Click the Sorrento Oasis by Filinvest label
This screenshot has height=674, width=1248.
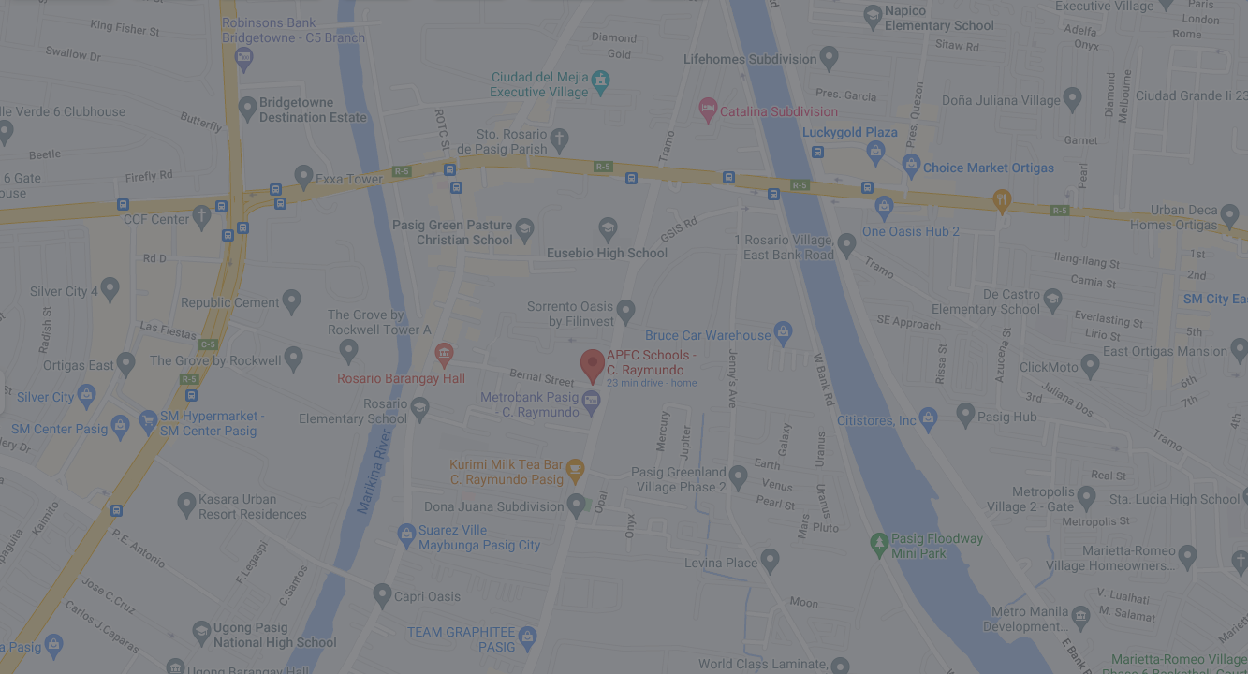click(x=570, y=314)
